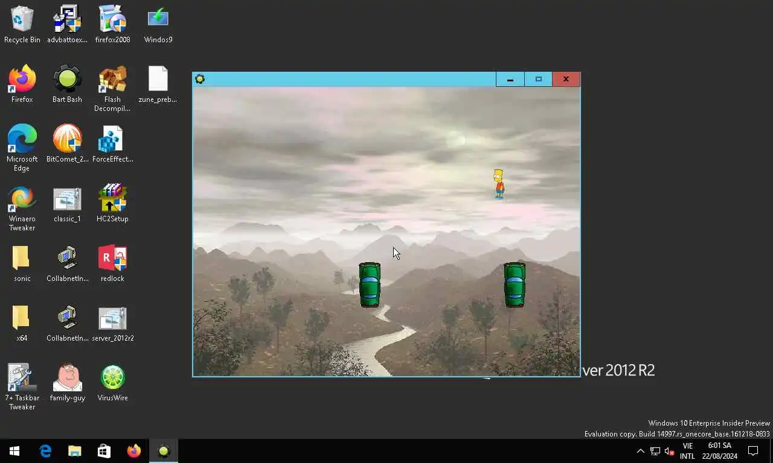The height and width of the screenshot is (463, 773).
Task: Select the redlock desktop icon
Action: click(x=112, y=263)
